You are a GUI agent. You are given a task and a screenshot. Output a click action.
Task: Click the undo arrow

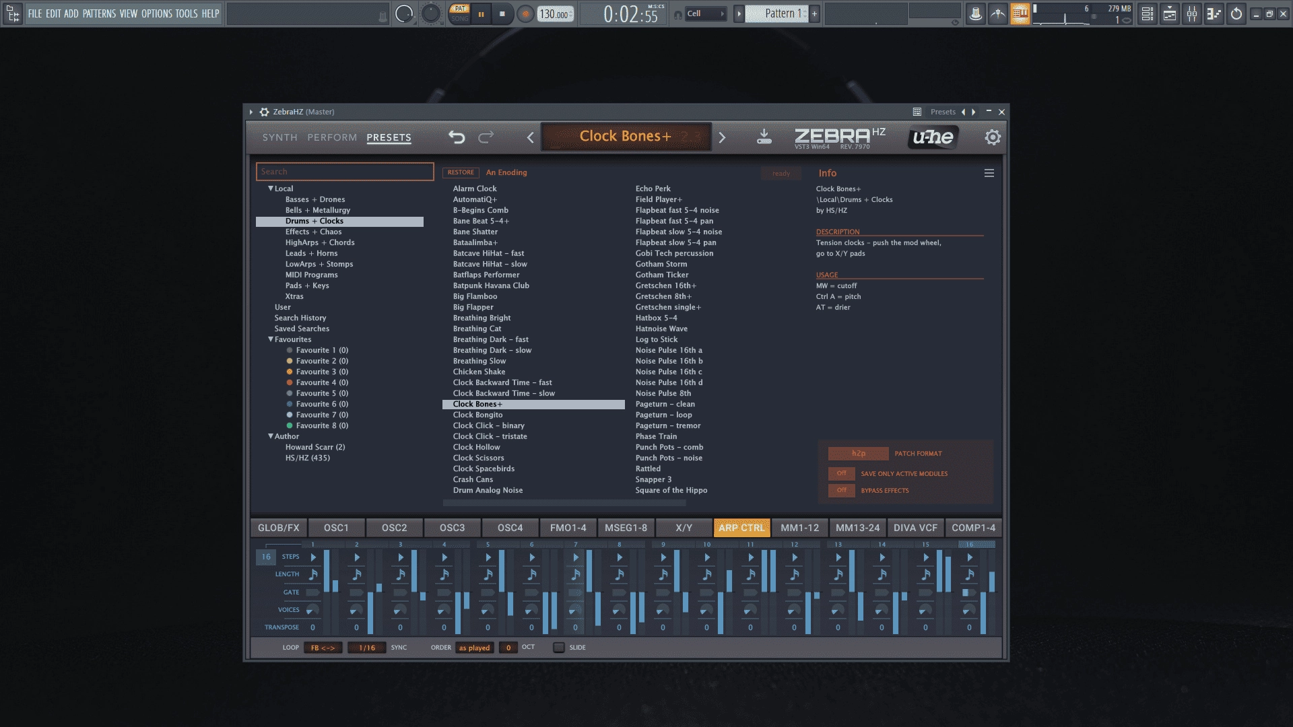[457, 137]
